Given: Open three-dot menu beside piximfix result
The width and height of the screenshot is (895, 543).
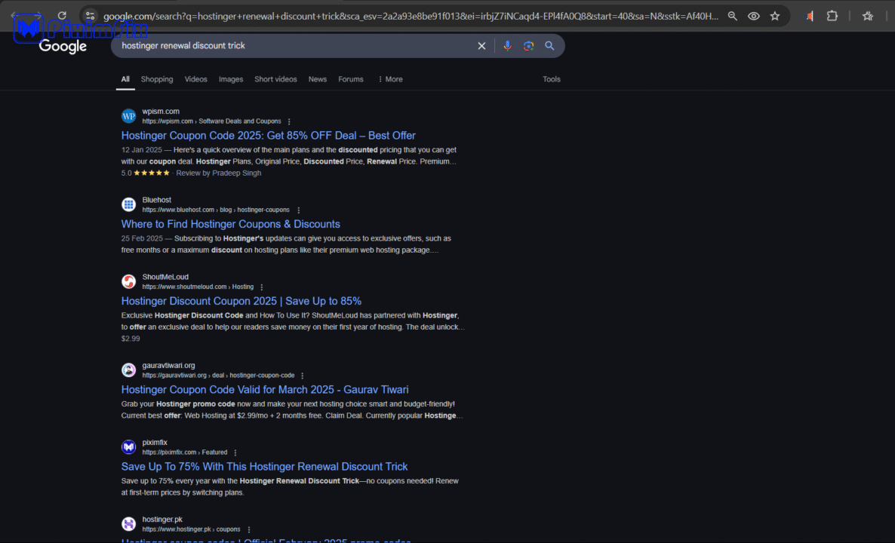Looking at the screenshot, I should (x=235, y=452).
